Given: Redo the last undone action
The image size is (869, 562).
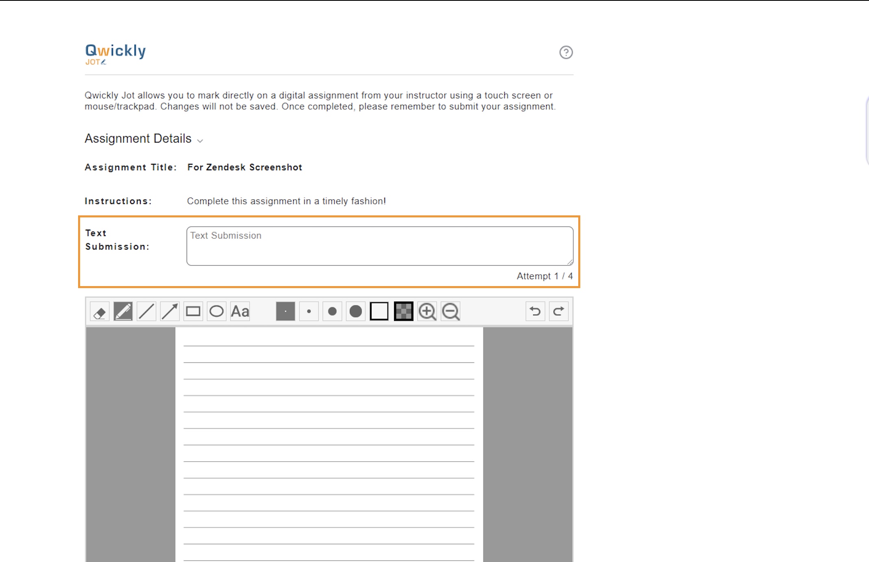Looking at the screenshot, I should [559, 312].
